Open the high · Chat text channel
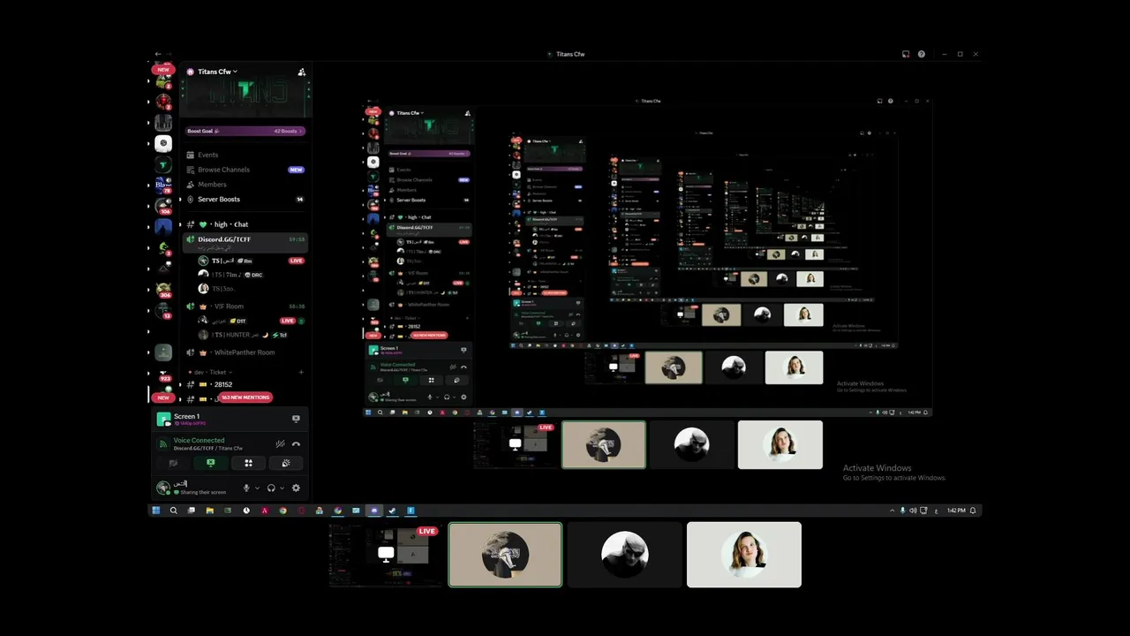Viewport: 1130px width, 636px height. point(245,224)
